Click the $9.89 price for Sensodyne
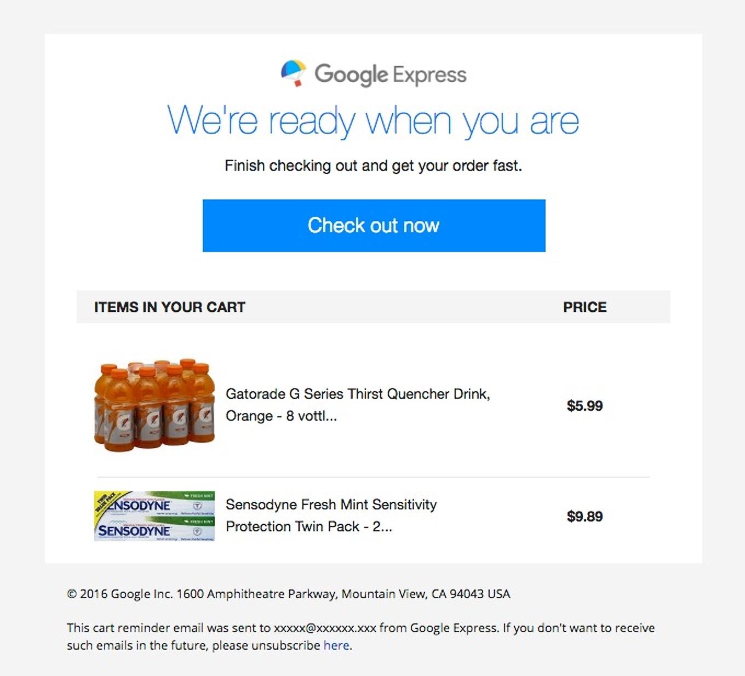 tap(586, 516)
